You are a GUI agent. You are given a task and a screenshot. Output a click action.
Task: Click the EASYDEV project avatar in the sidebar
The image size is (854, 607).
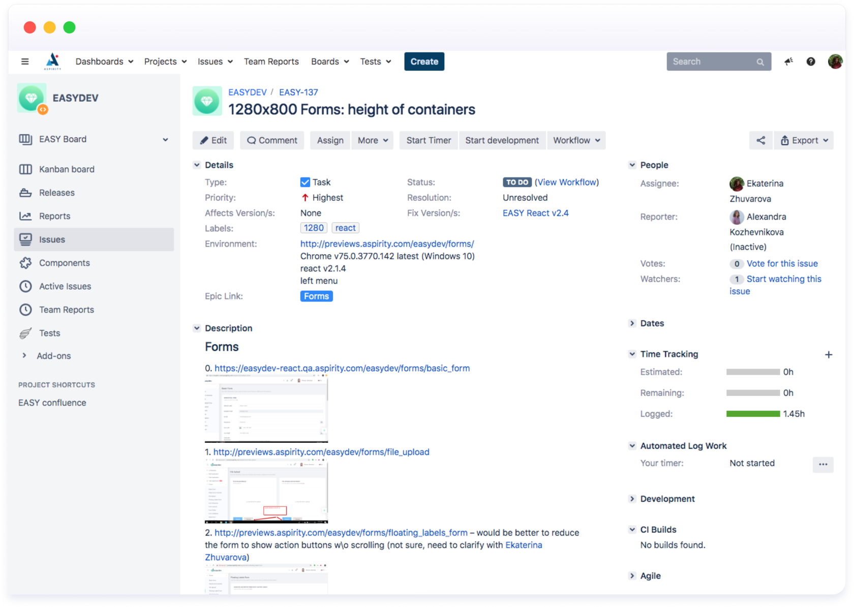click(32, 98)
